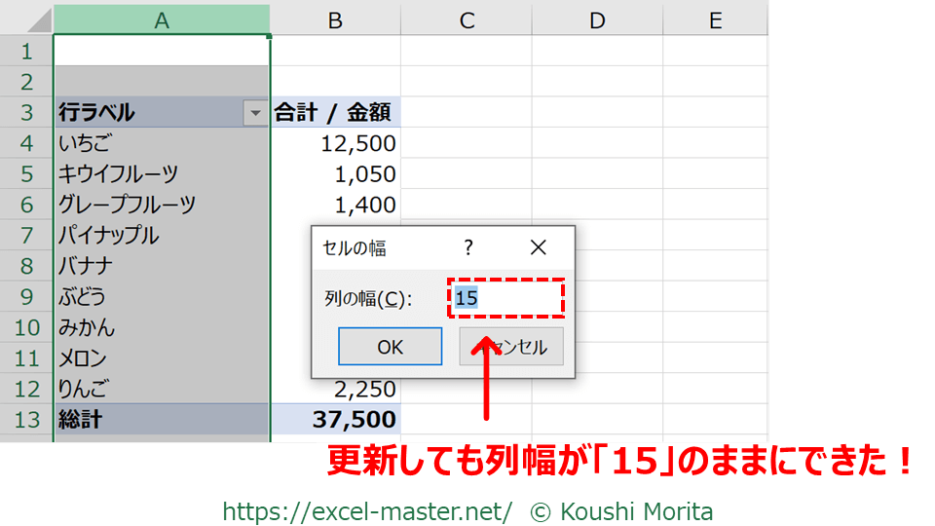Click the 合計 / 金額 header cell

point(335,113)
